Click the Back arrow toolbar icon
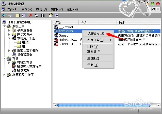Viewport: 162px width, 114px height. (4, 15)
